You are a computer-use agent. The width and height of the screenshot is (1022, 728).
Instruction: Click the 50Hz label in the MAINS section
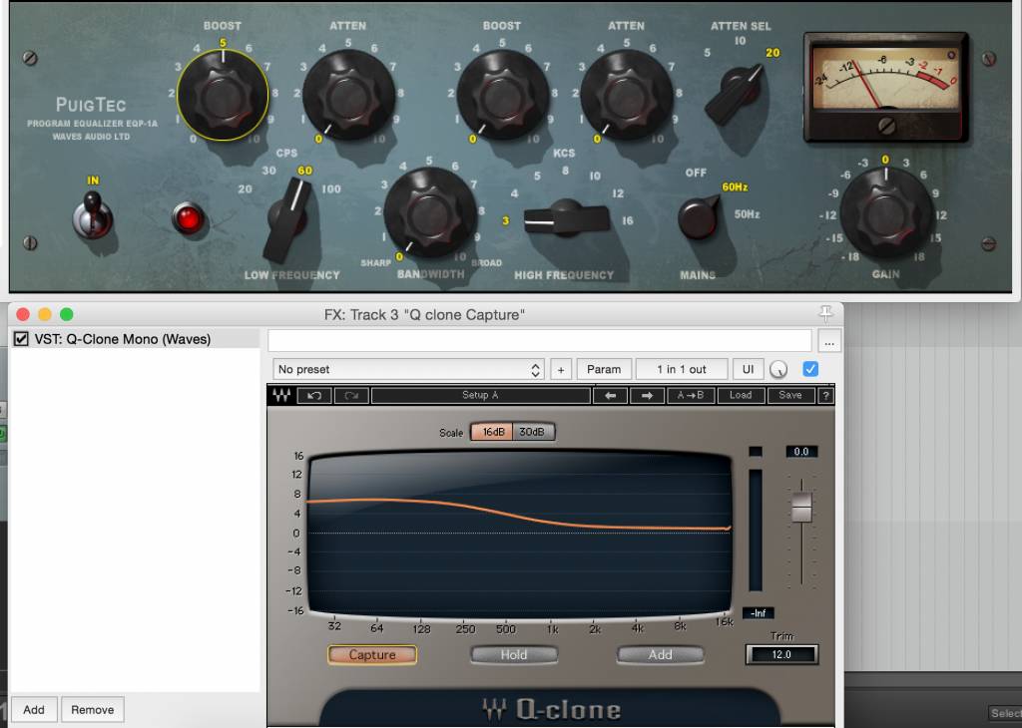(747, 213)
